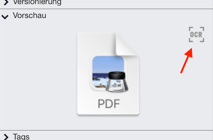Collapse the Vorschau section via its chevron
The height and width of the screenshot is (140, 213).
click(5, 17)
